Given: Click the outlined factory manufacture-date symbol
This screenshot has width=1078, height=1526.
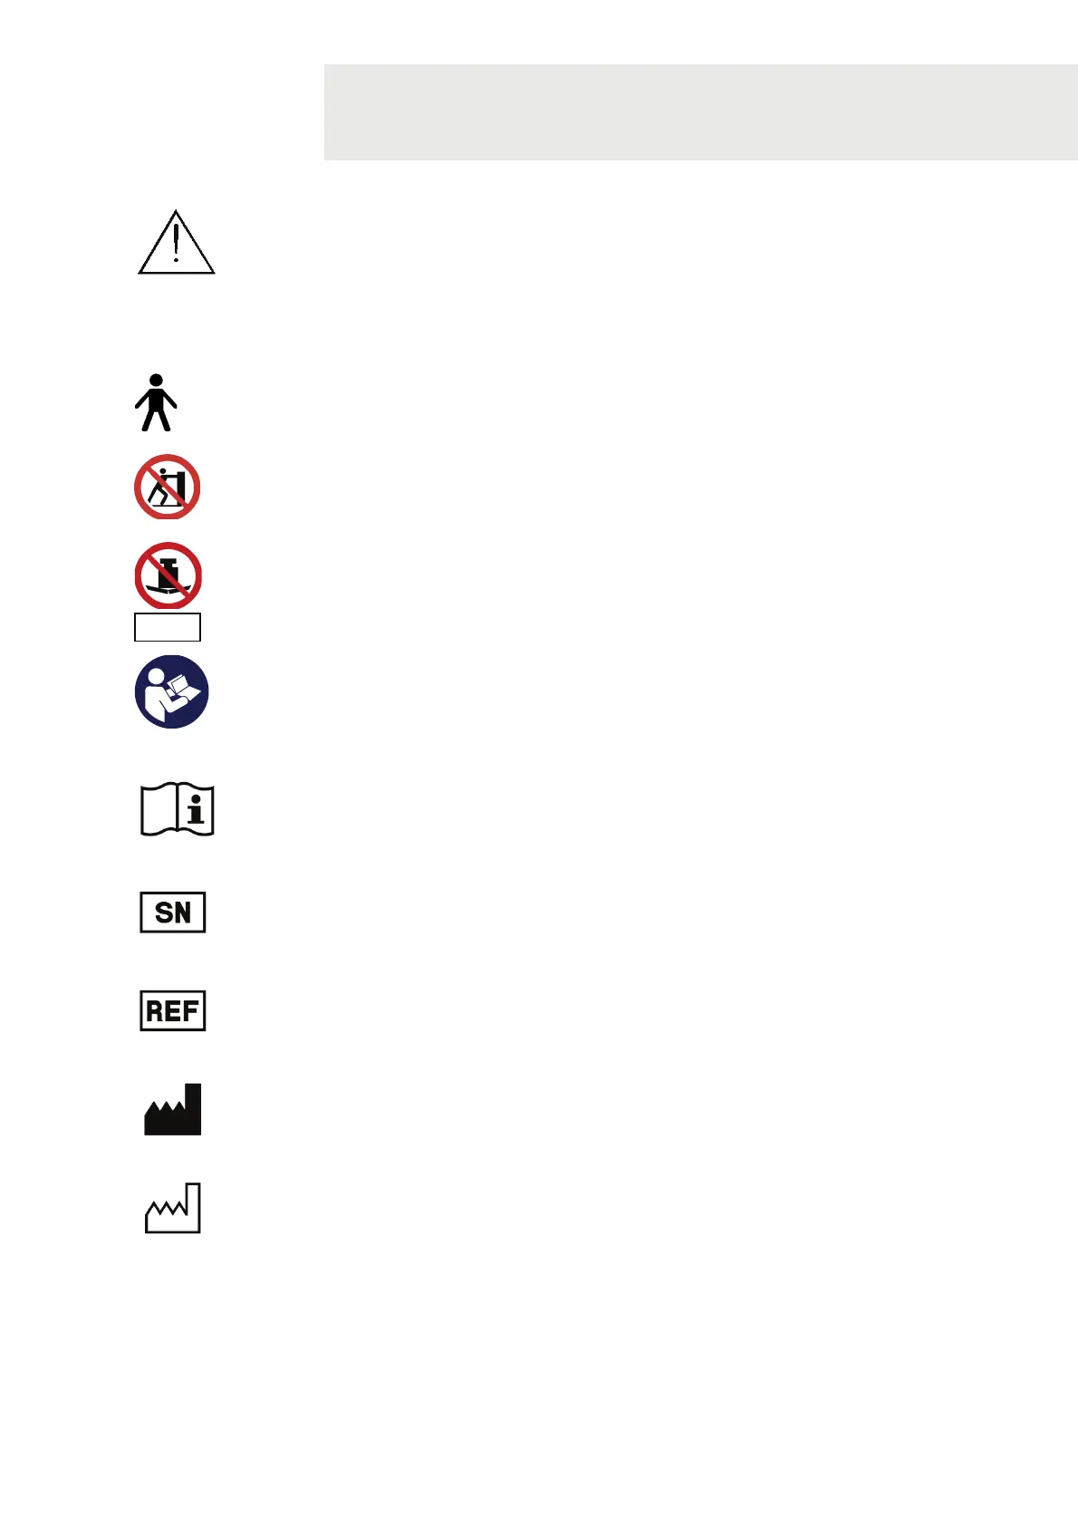Looking at the screenshot, I should coord(173,1208).
